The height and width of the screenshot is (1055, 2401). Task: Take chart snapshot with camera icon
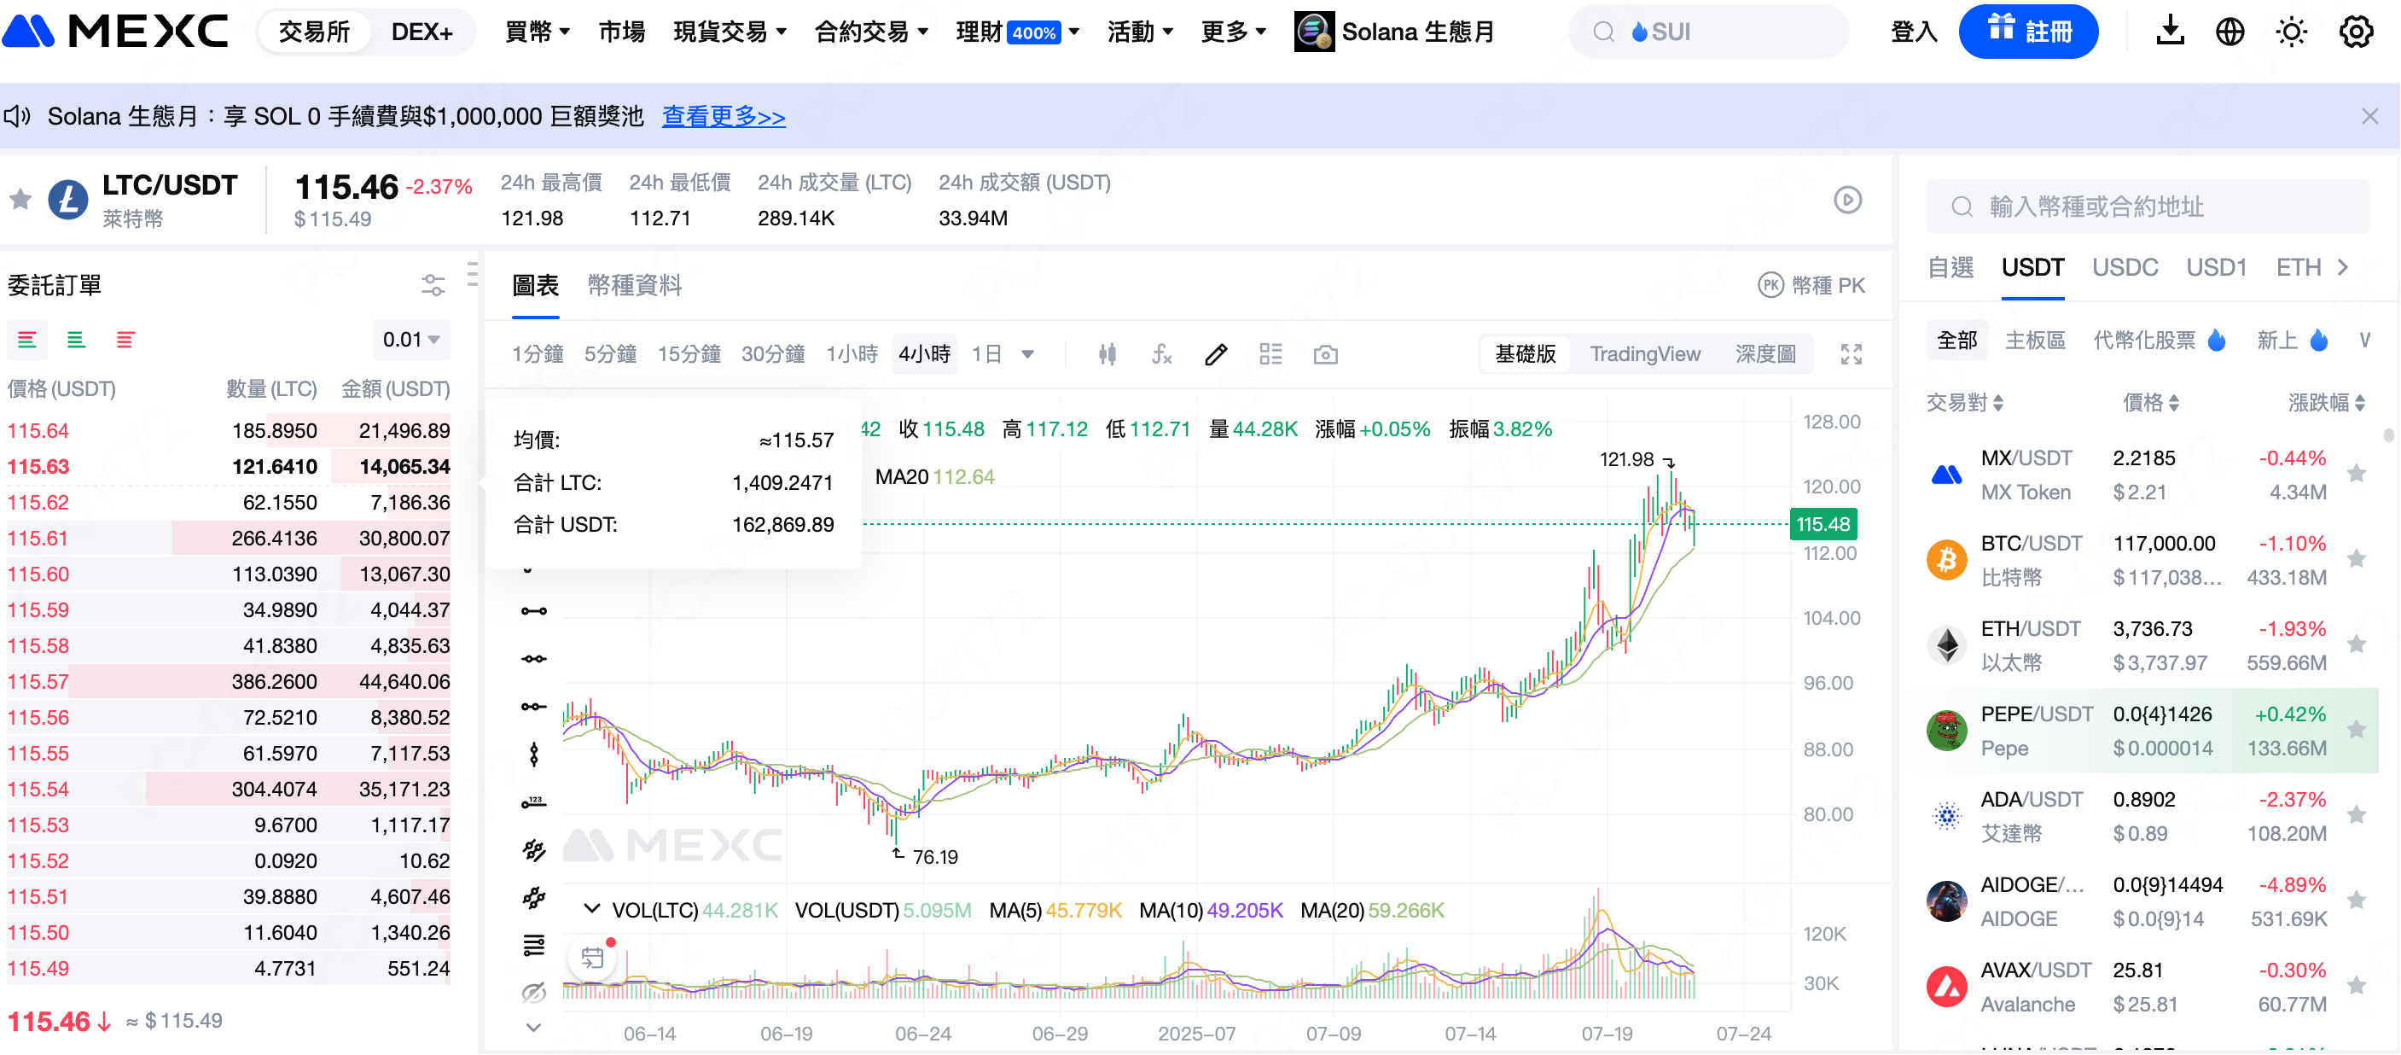(x=1325, y=354)
